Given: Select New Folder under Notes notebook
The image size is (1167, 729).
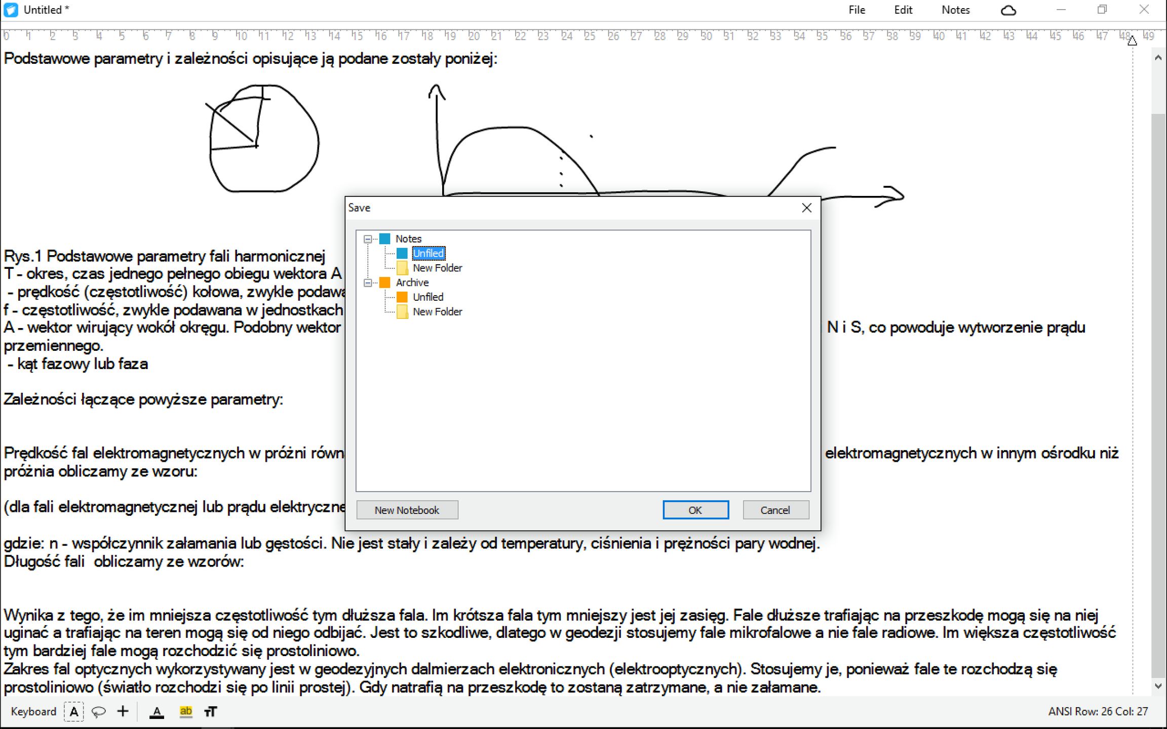Looking at the screenshot, I should (437, 268).
